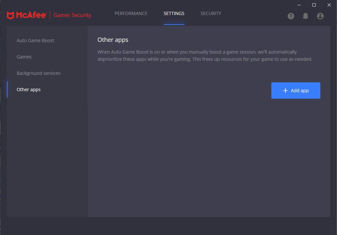
Task: Minimize the McAfee window
Action: pos(299,5)
